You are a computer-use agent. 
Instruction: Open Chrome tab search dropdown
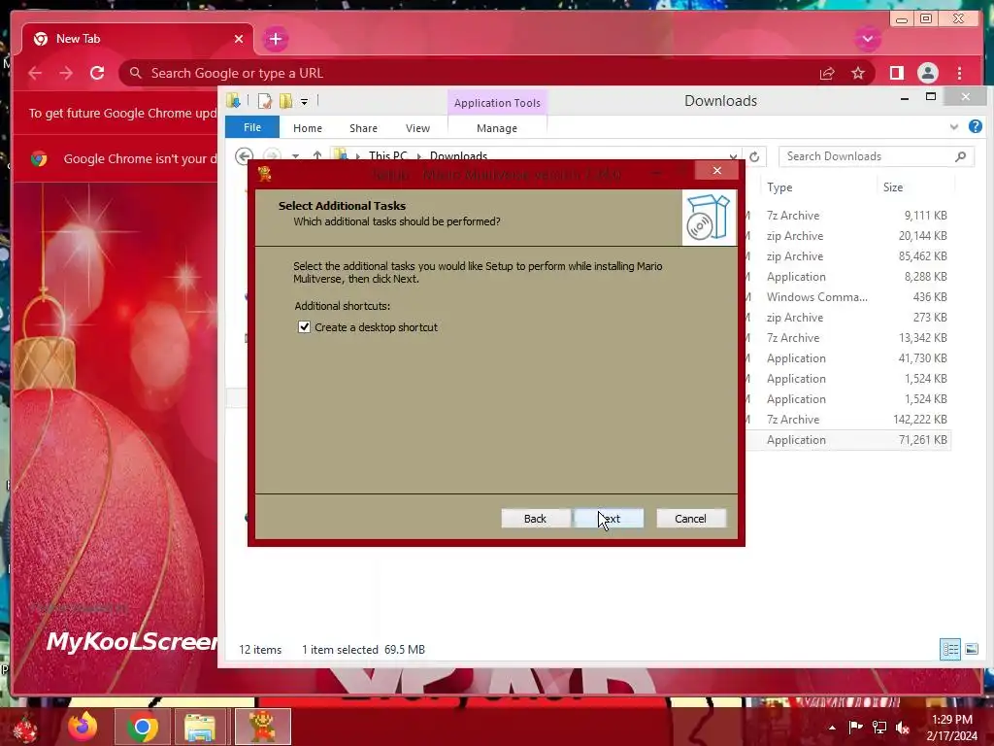pos(867,39)
